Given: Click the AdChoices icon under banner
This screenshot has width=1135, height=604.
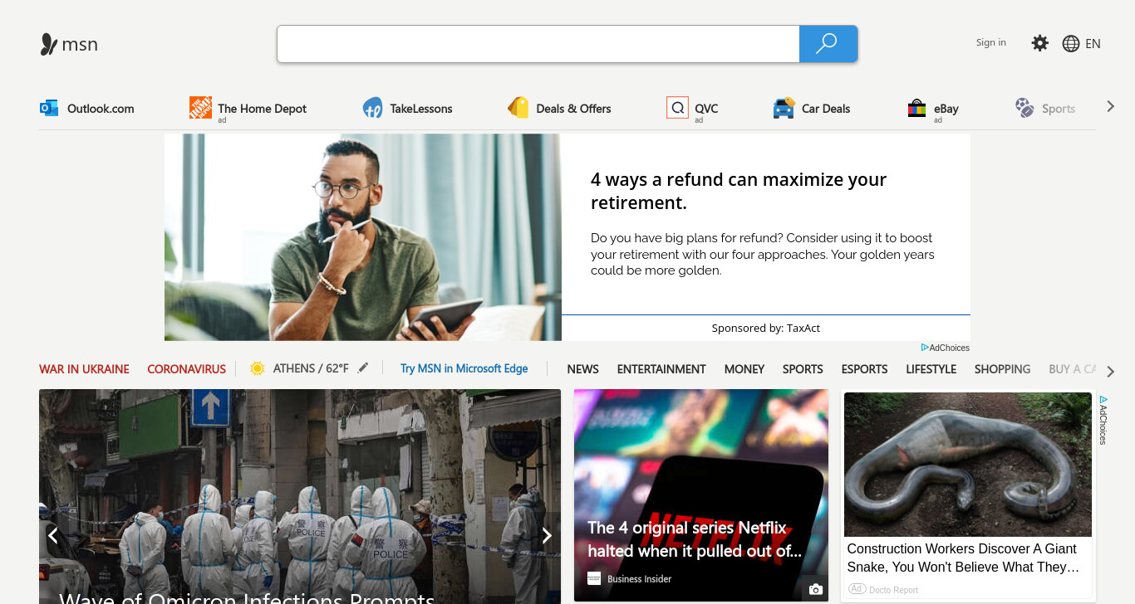Looking at the screenshot, I should 925,348.
